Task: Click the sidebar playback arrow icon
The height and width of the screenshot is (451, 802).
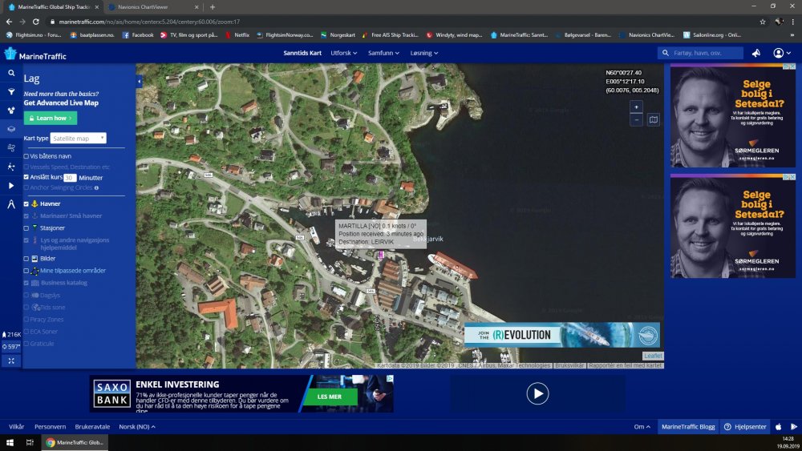Action: pos(10,185)
